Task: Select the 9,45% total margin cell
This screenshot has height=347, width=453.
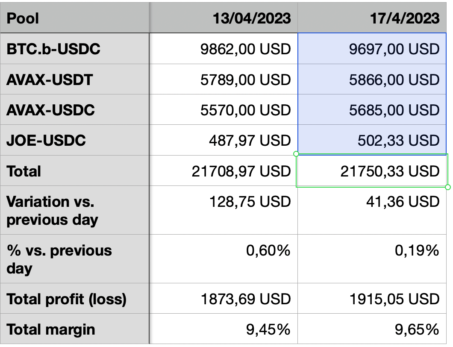Action: (224, 329)
